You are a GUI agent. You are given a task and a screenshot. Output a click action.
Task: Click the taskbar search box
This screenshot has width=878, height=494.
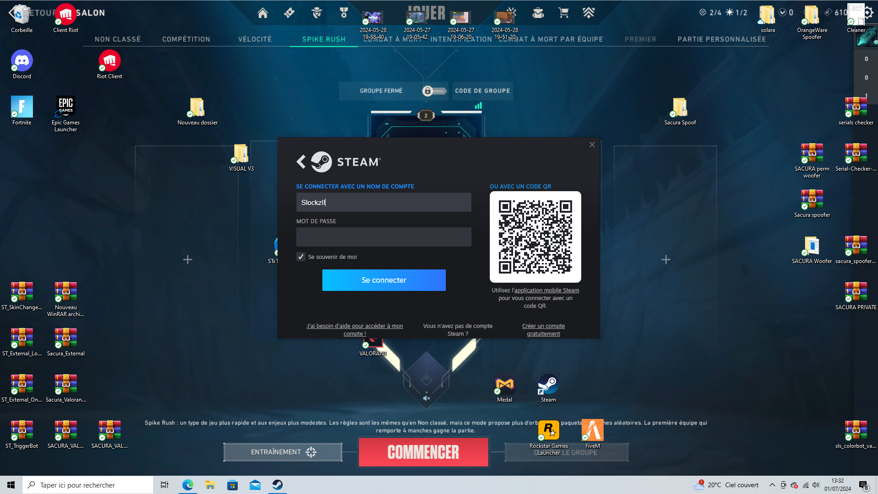(x=88, y=485)
